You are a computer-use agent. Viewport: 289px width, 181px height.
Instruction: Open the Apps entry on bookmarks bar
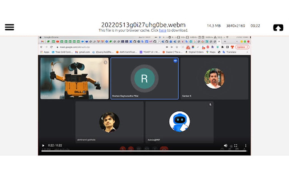46,52
